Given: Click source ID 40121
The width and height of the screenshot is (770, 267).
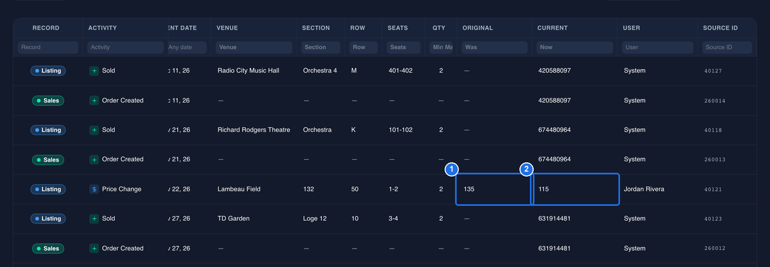Looking at the screenshot, I should point(713,189).
